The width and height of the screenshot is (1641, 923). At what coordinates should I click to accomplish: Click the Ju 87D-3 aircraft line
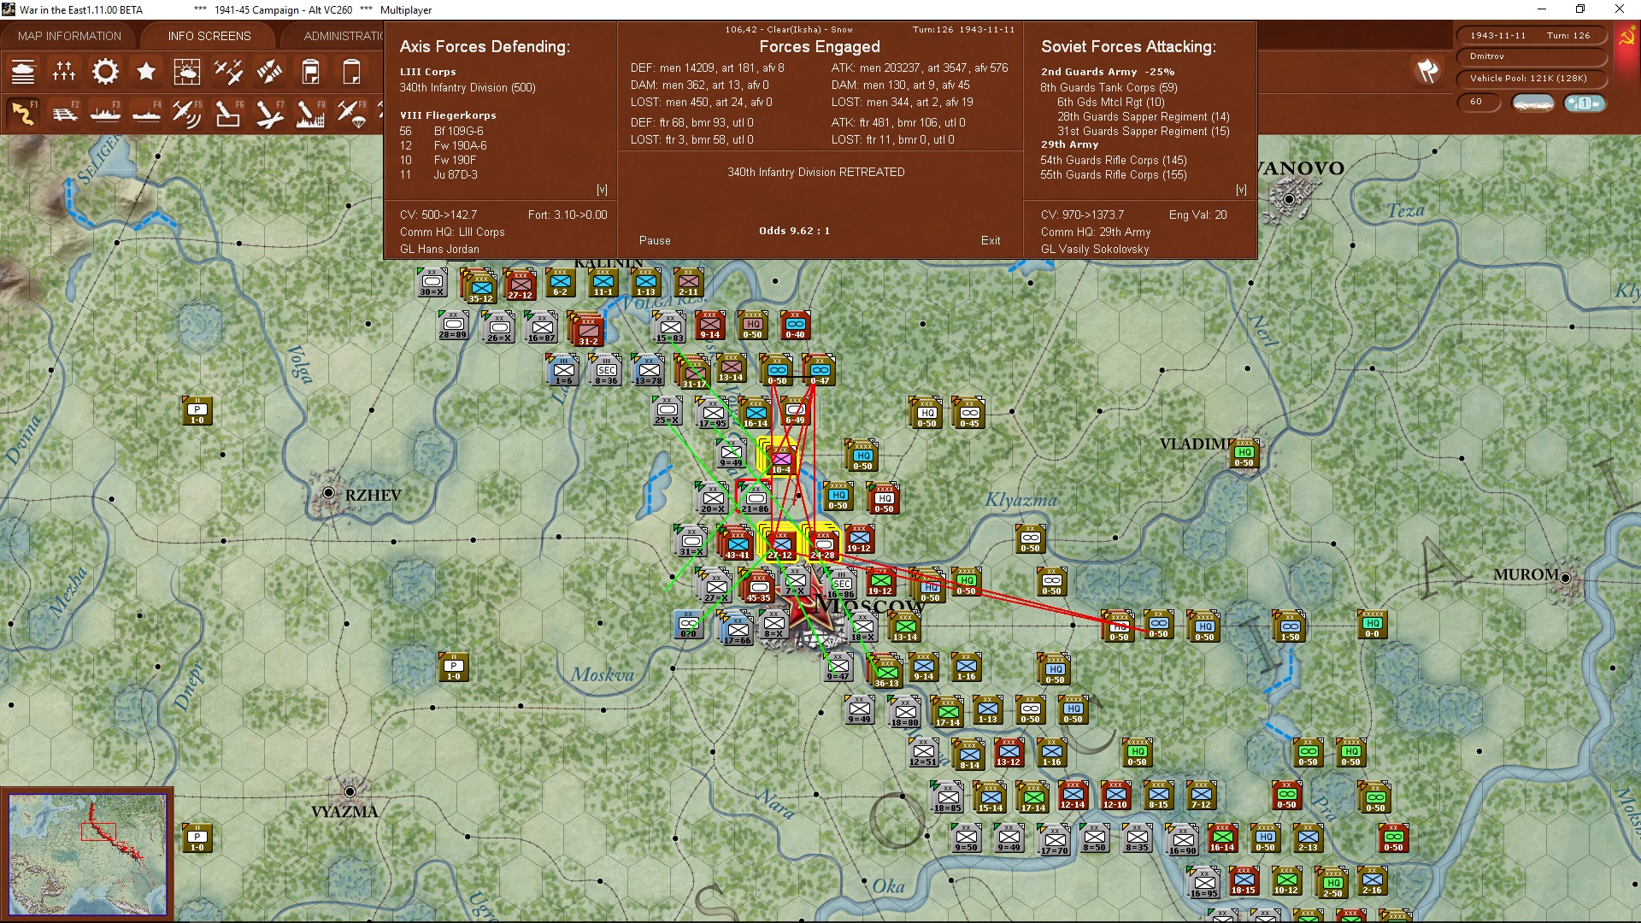click(439, 175)
